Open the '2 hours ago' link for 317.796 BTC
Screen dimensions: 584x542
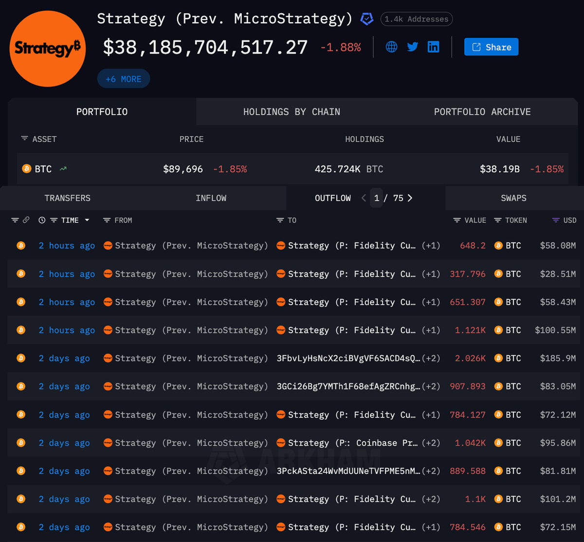[67, 274]
